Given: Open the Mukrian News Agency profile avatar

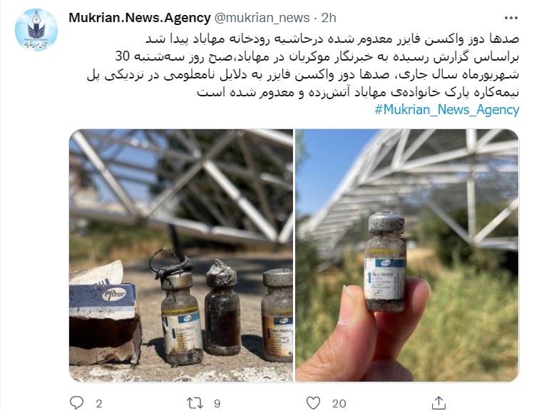Looking at the screenshot, I should pyautogui.click(x=36, y=30).
